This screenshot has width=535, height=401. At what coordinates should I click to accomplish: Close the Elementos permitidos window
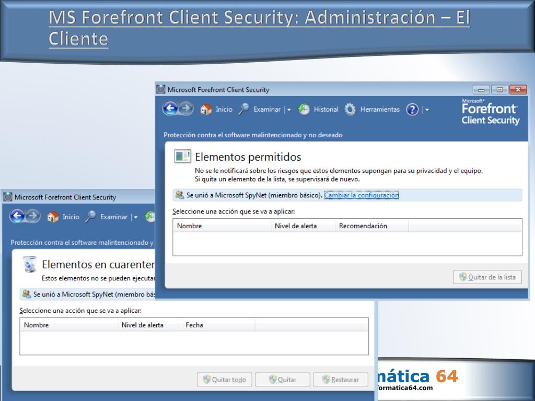518,90
